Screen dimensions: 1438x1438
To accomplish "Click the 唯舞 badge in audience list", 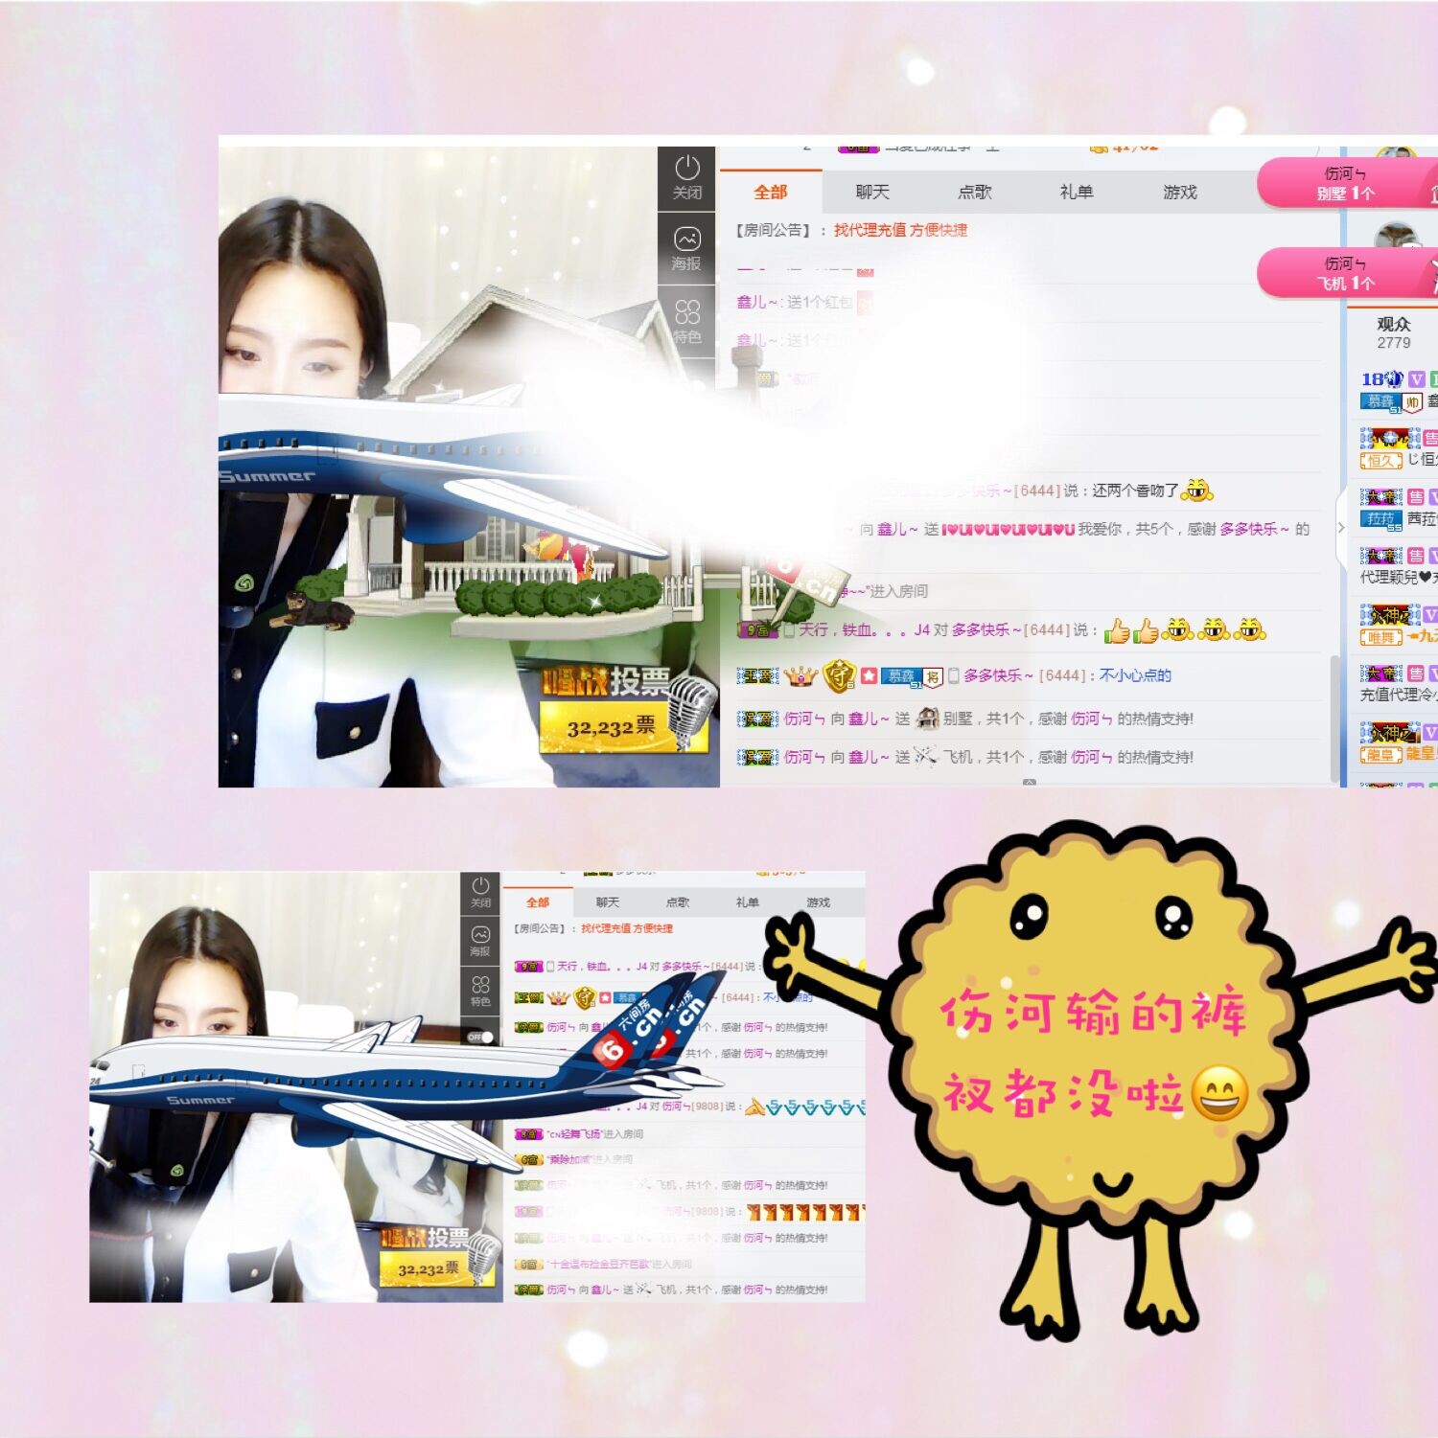I will tap(1381, 637).
